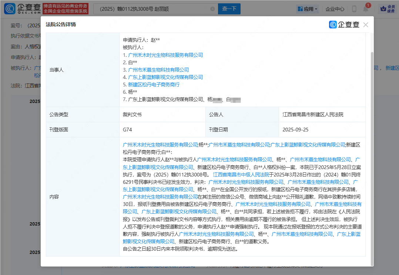399x275 pixels.
Task: Click the first company link in the 内容 section
Action: 160,145
